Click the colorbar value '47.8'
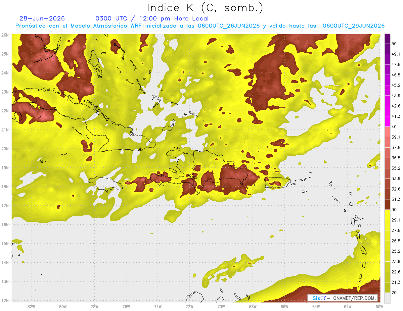Screen dimensions: 403x311 pos(396,64)
